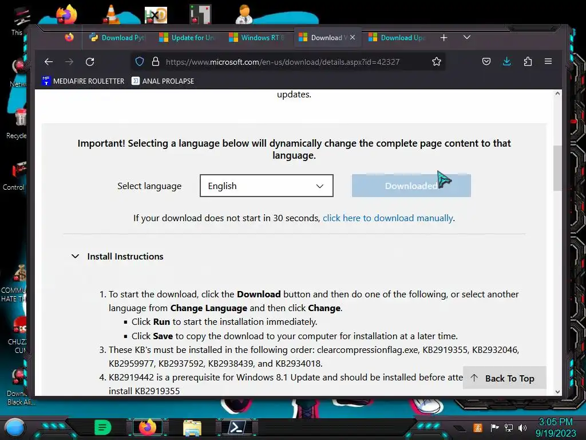This screenshot has width=586, height=440.
Task: Click orange Java tray icon
Action: 478,427
